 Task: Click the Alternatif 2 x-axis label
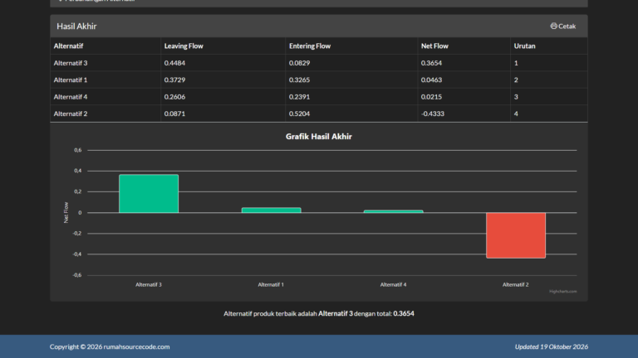point(516,284)
